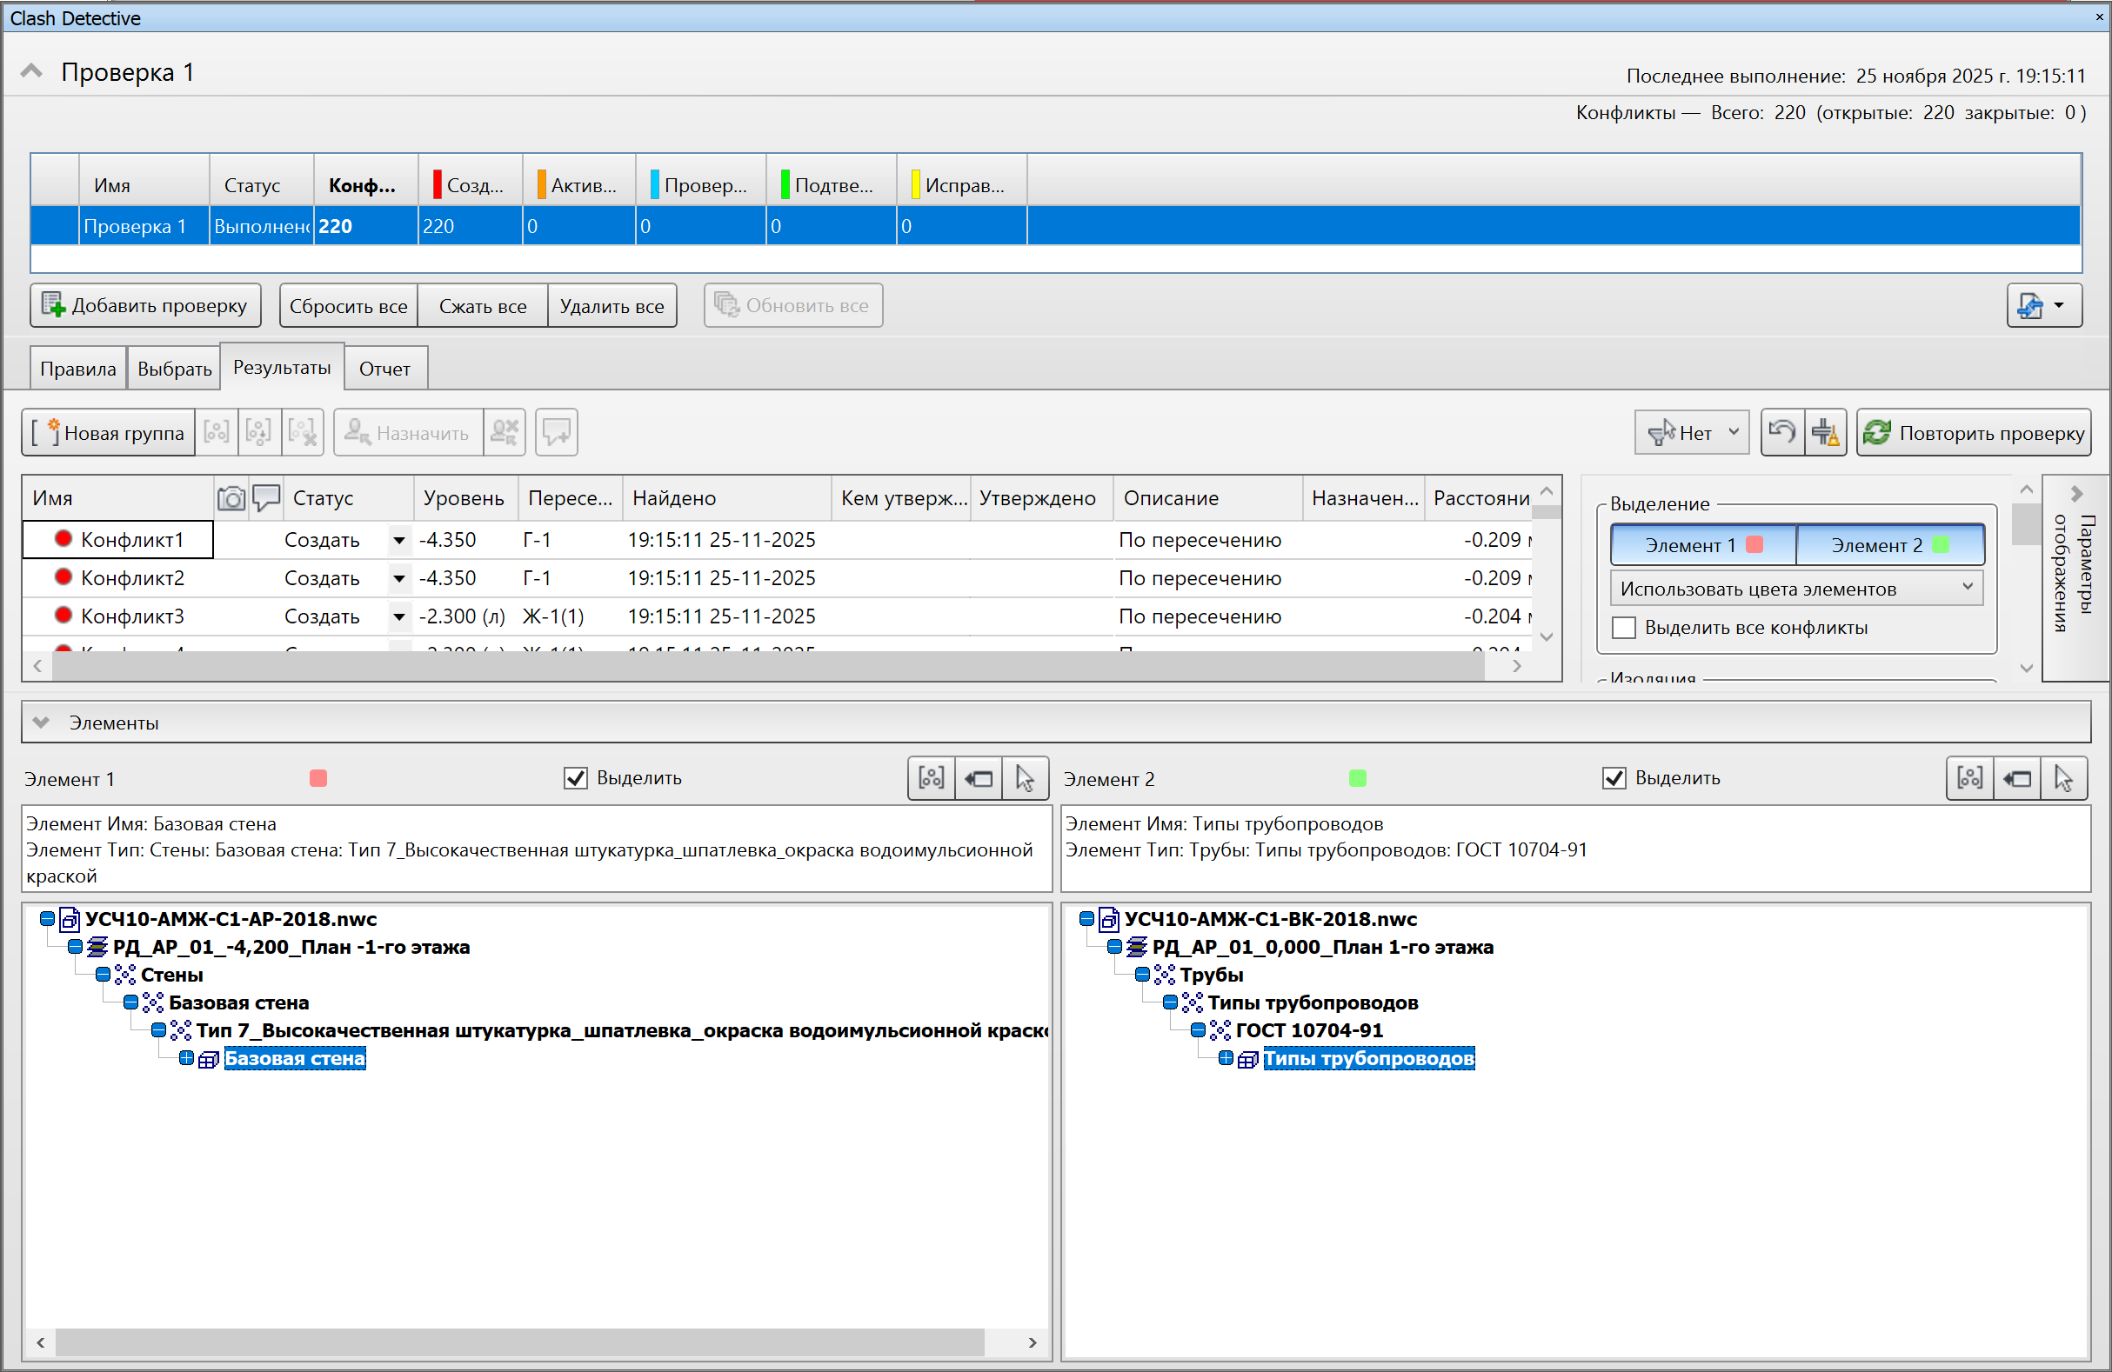2112x1372 pixels.
Task: Open status dropdown for Конфликт1
Action: 398,539
